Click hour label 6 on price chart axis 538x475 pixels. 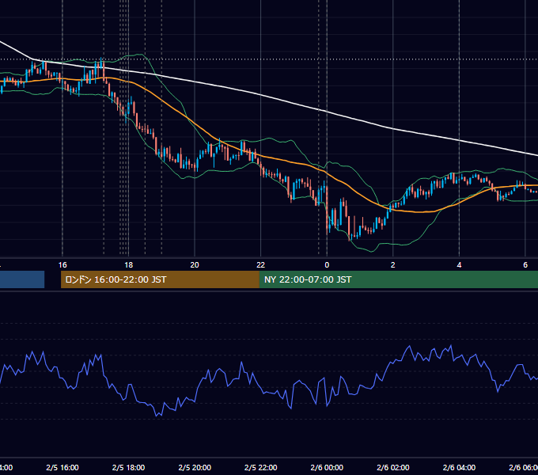(x=525, y=265)
